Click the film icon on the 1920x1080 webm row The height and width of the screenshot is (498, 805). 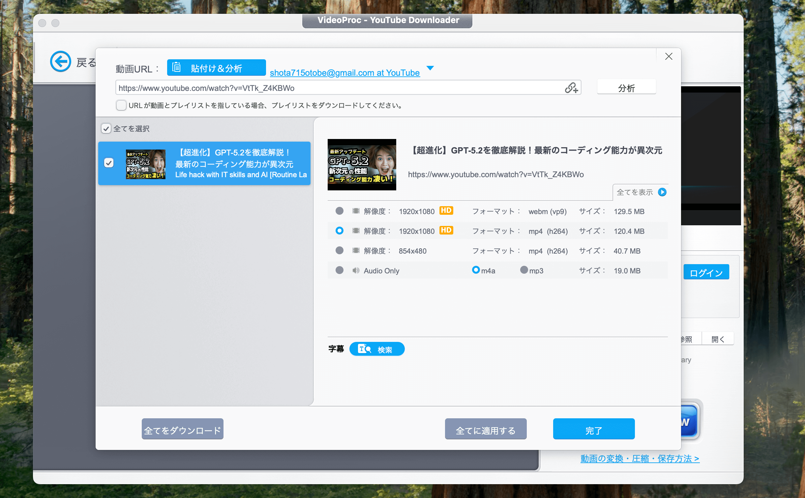pos(356,211)
